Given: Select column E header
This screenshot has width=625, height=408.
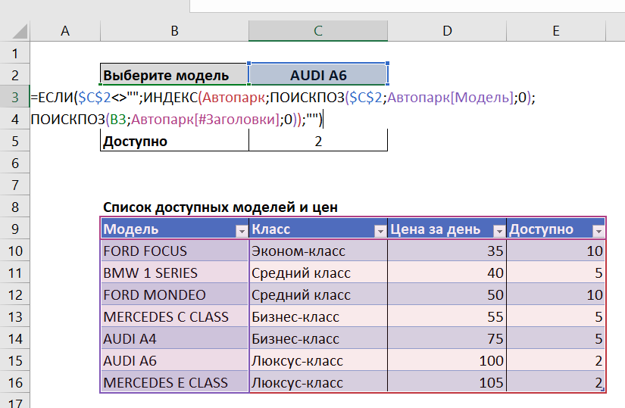Looking at the screenshot, I should (556, 31).
